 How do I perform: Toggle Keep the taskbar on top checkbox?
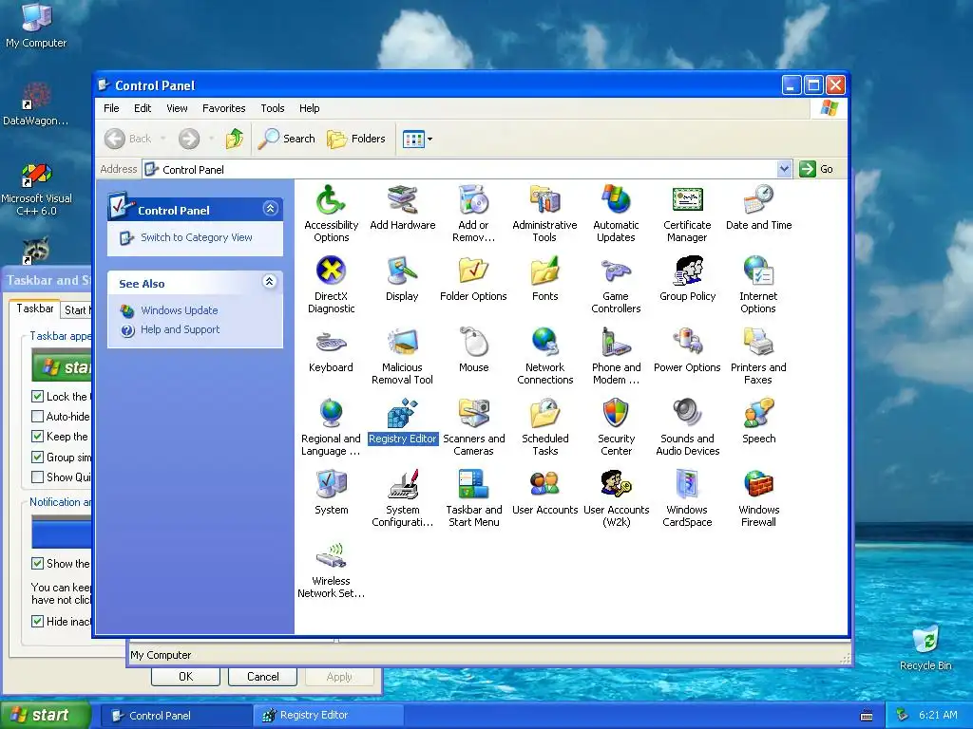pyautogui.click(x=37, y=437)
